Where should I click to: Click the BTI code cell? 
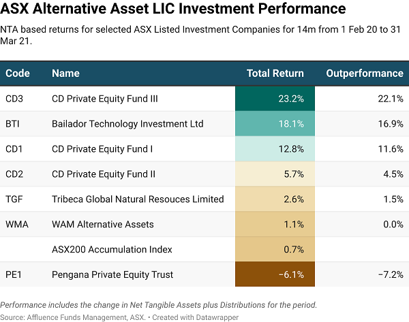click(12, 124)
